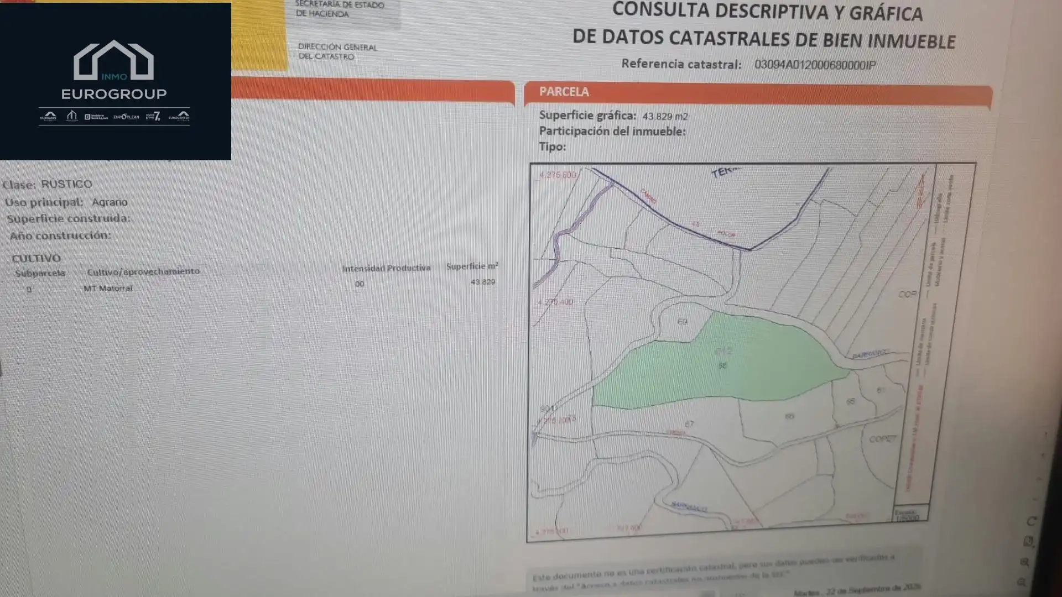Image resolution: width=1062 pixels, height=597 pixels.
Task: Click the Subparcela column header
Action: pos(40,273)
